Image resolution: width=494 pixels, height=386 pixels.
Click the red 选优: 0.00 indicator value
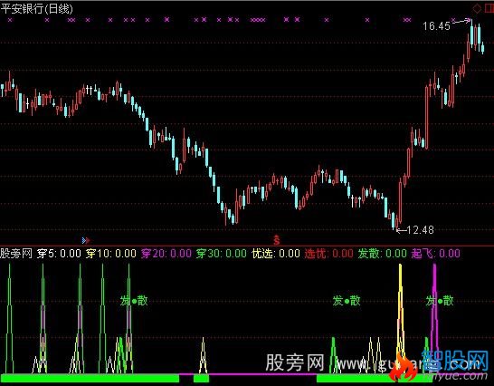(329, 254)
